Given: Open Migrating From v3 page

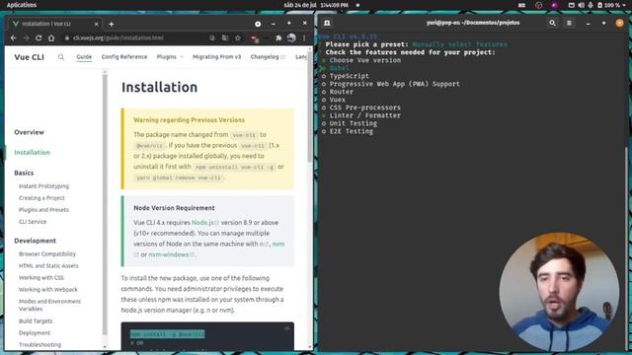Looking at the screenshot, I should [216, 57].
